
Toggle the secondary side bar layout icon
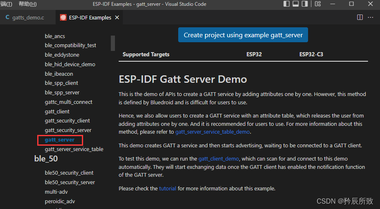(x=305, y=4)
